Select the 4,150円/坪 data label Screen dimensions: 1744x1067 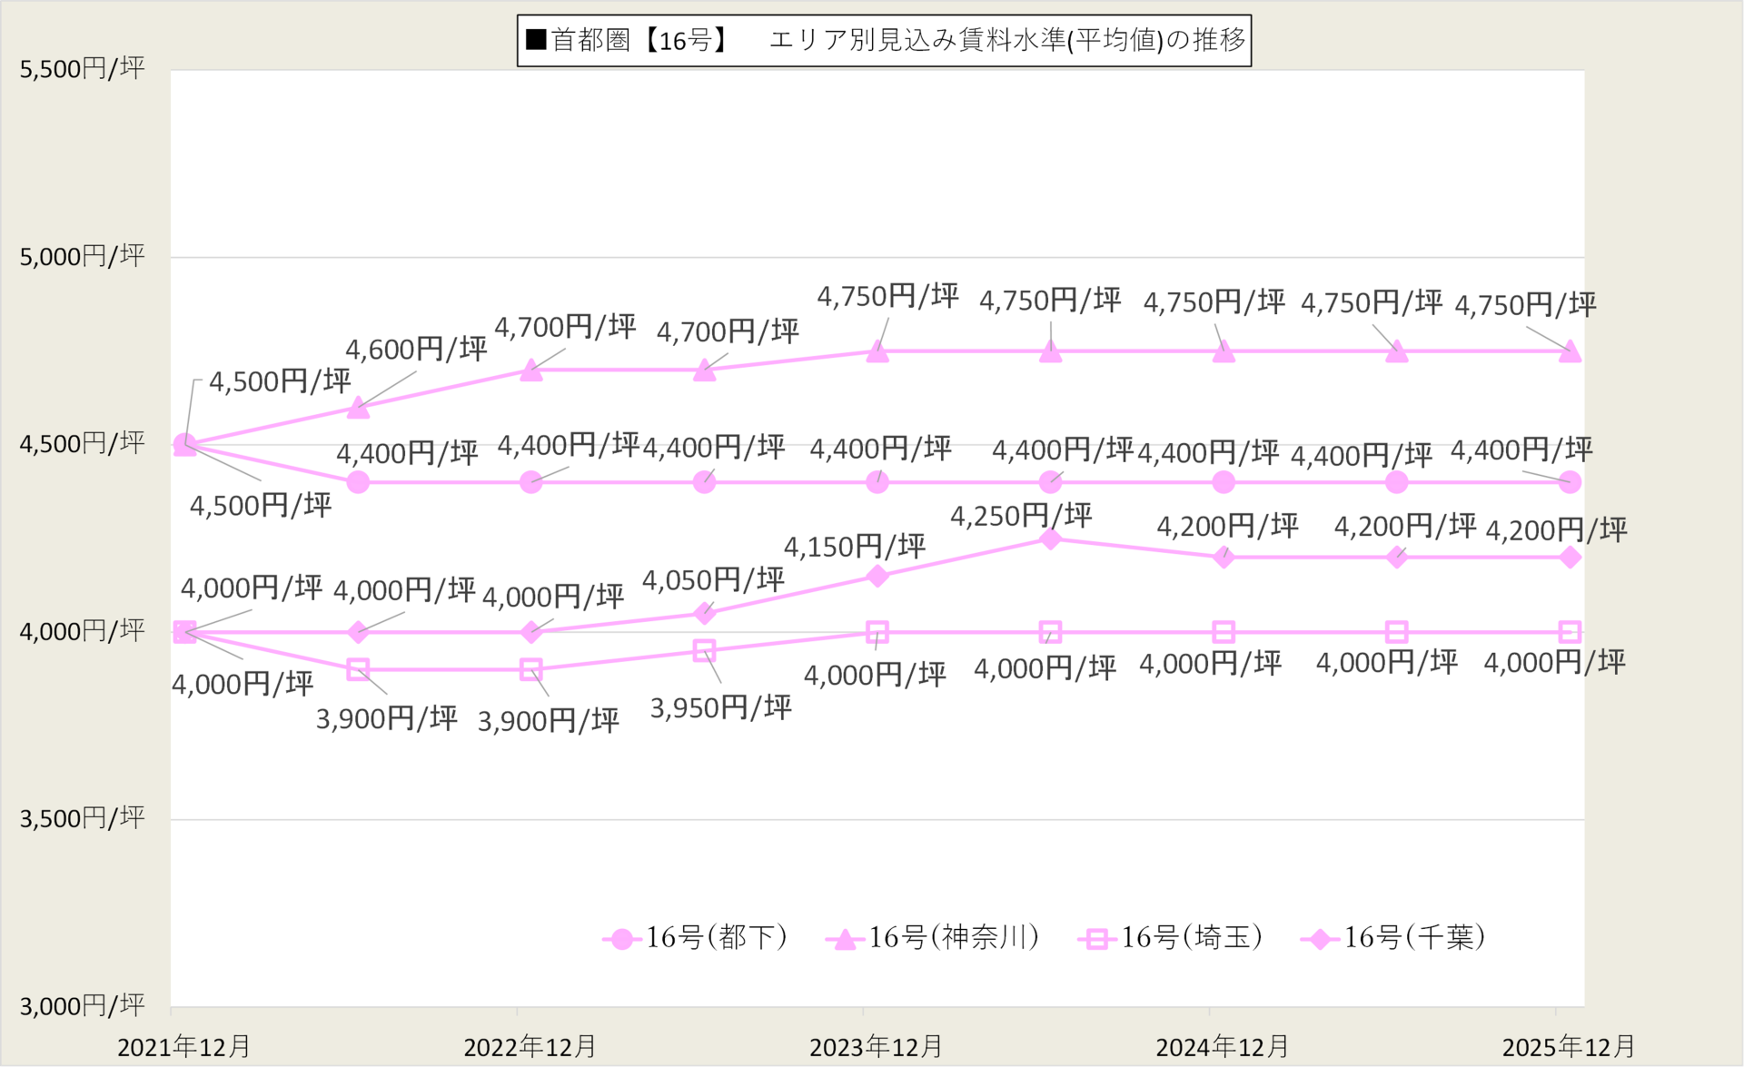click(854, 547)
